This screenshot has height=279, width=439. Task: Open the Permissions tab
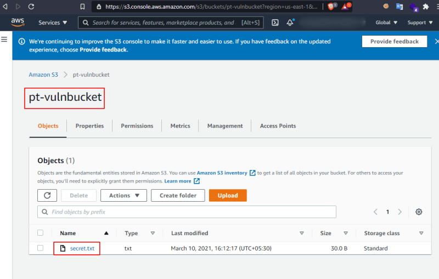(137, 126)
